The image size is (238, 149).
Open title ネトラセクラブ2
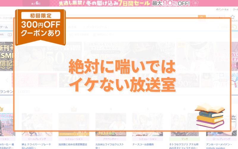(x=184, y=146)
